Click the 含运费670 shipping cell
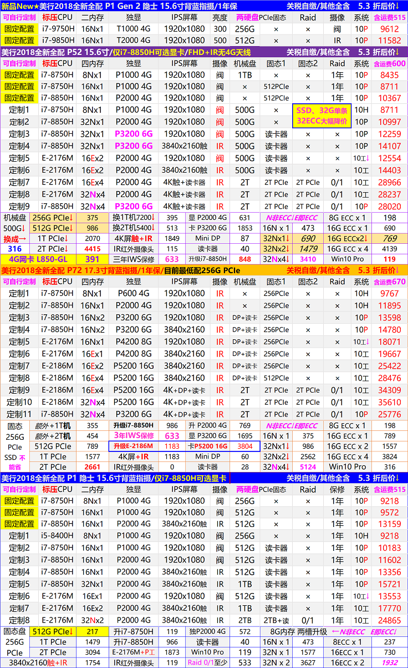 (x=389, y=282)
